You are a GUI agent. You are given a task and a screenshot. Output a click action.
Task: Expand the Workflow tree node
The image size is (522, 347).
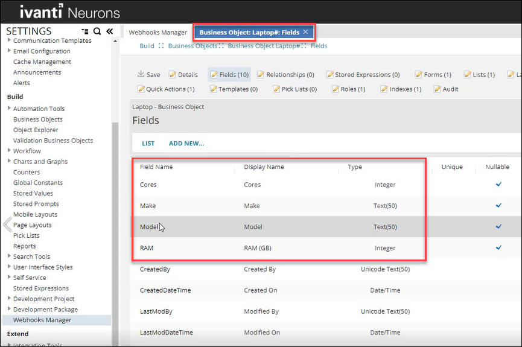point(9,151)
